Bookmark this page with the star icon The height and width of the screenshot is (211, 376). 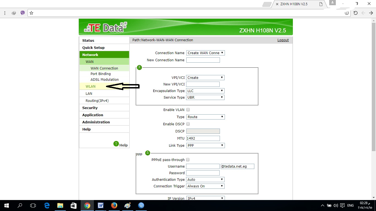click(31, 13)
